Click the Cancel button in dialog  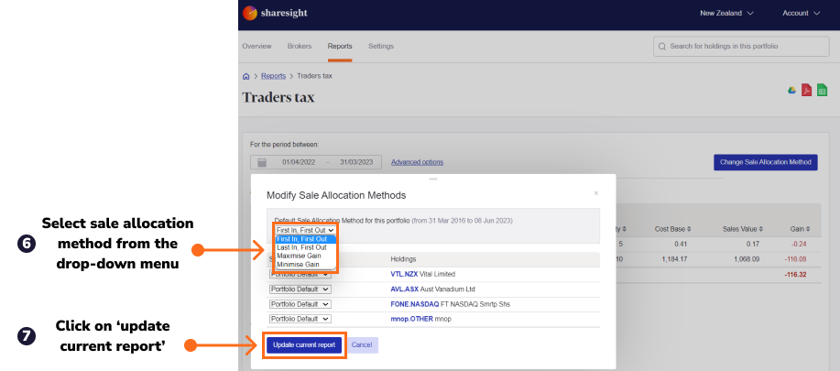point(362,344)
